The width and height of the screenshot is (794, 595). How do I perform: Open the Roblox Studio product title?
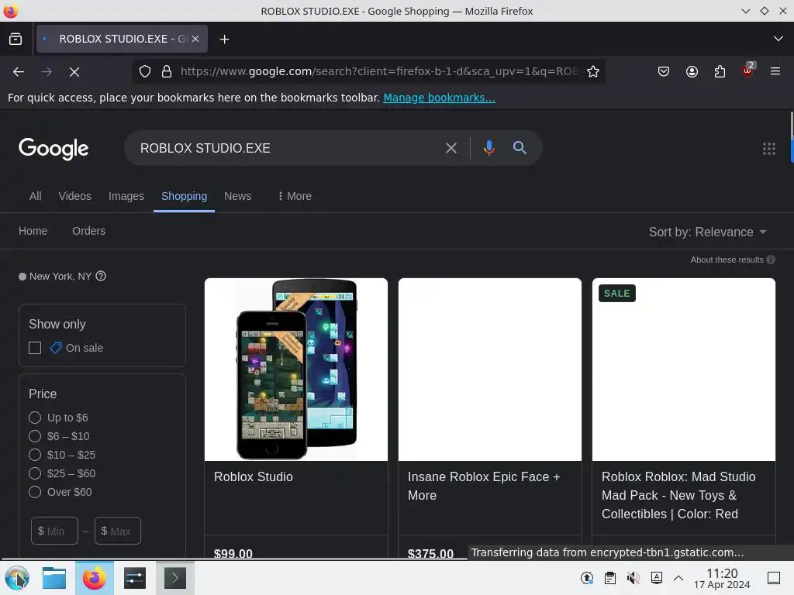(254, 477)
